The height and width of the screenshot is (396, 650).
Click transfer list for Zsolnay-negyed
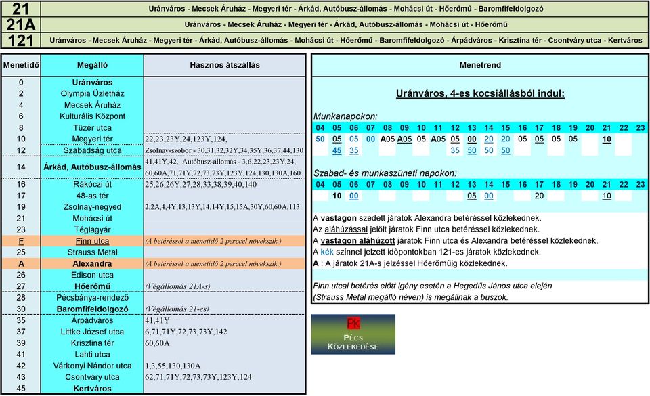[x=222, y=207]
